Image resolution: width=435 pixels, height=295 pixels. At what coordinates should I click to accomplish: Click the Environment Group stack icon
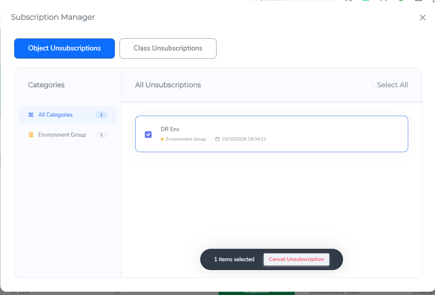click(x=31, y=135)
